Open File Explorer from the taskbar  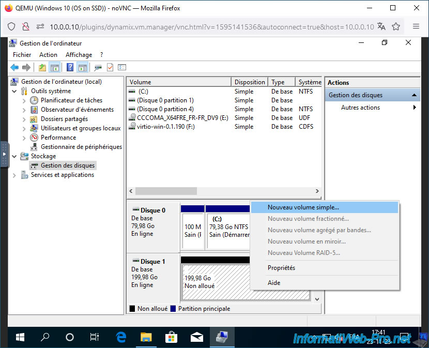[146, 337]
